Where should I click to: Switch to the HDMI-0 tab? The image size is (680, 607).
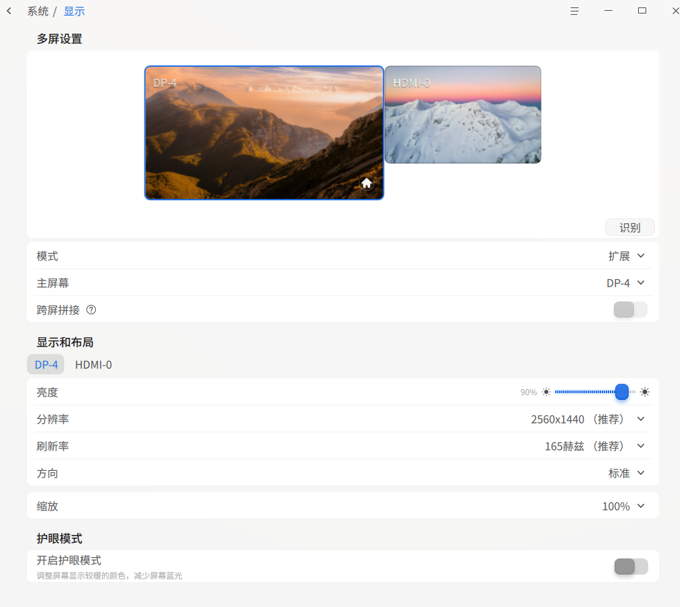pyautogui.click(x=93, y=364)
